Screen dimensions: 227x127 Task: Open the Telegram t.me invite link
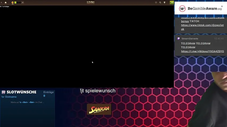click(x=203, y=51)
